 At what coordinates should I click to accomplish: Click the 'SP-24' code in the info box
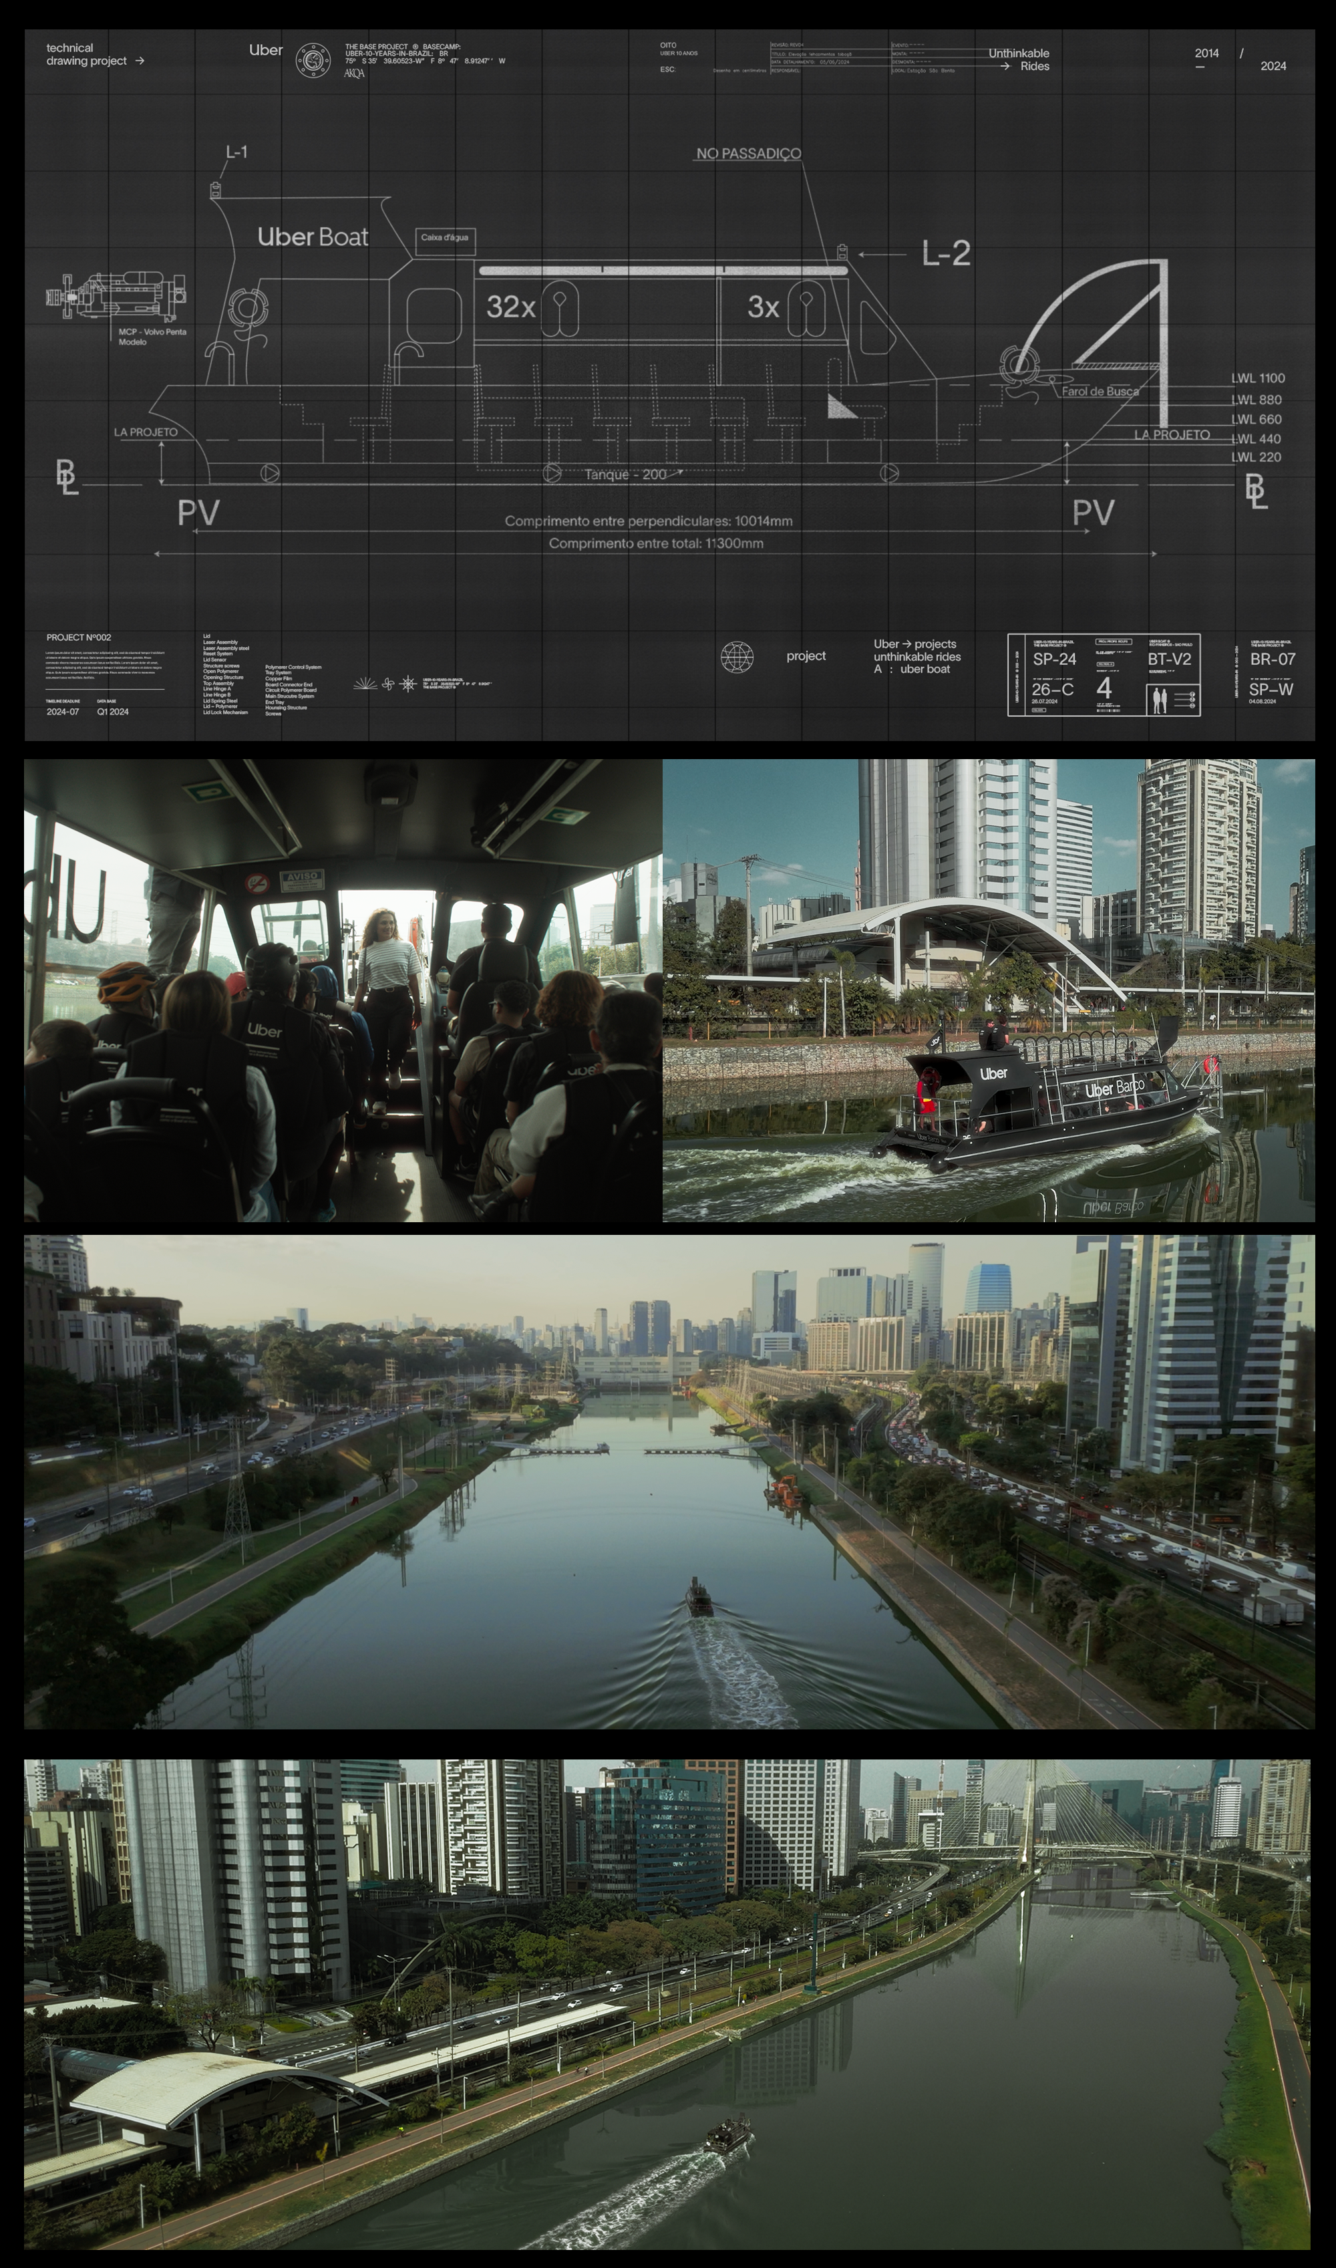[1054, 659]
